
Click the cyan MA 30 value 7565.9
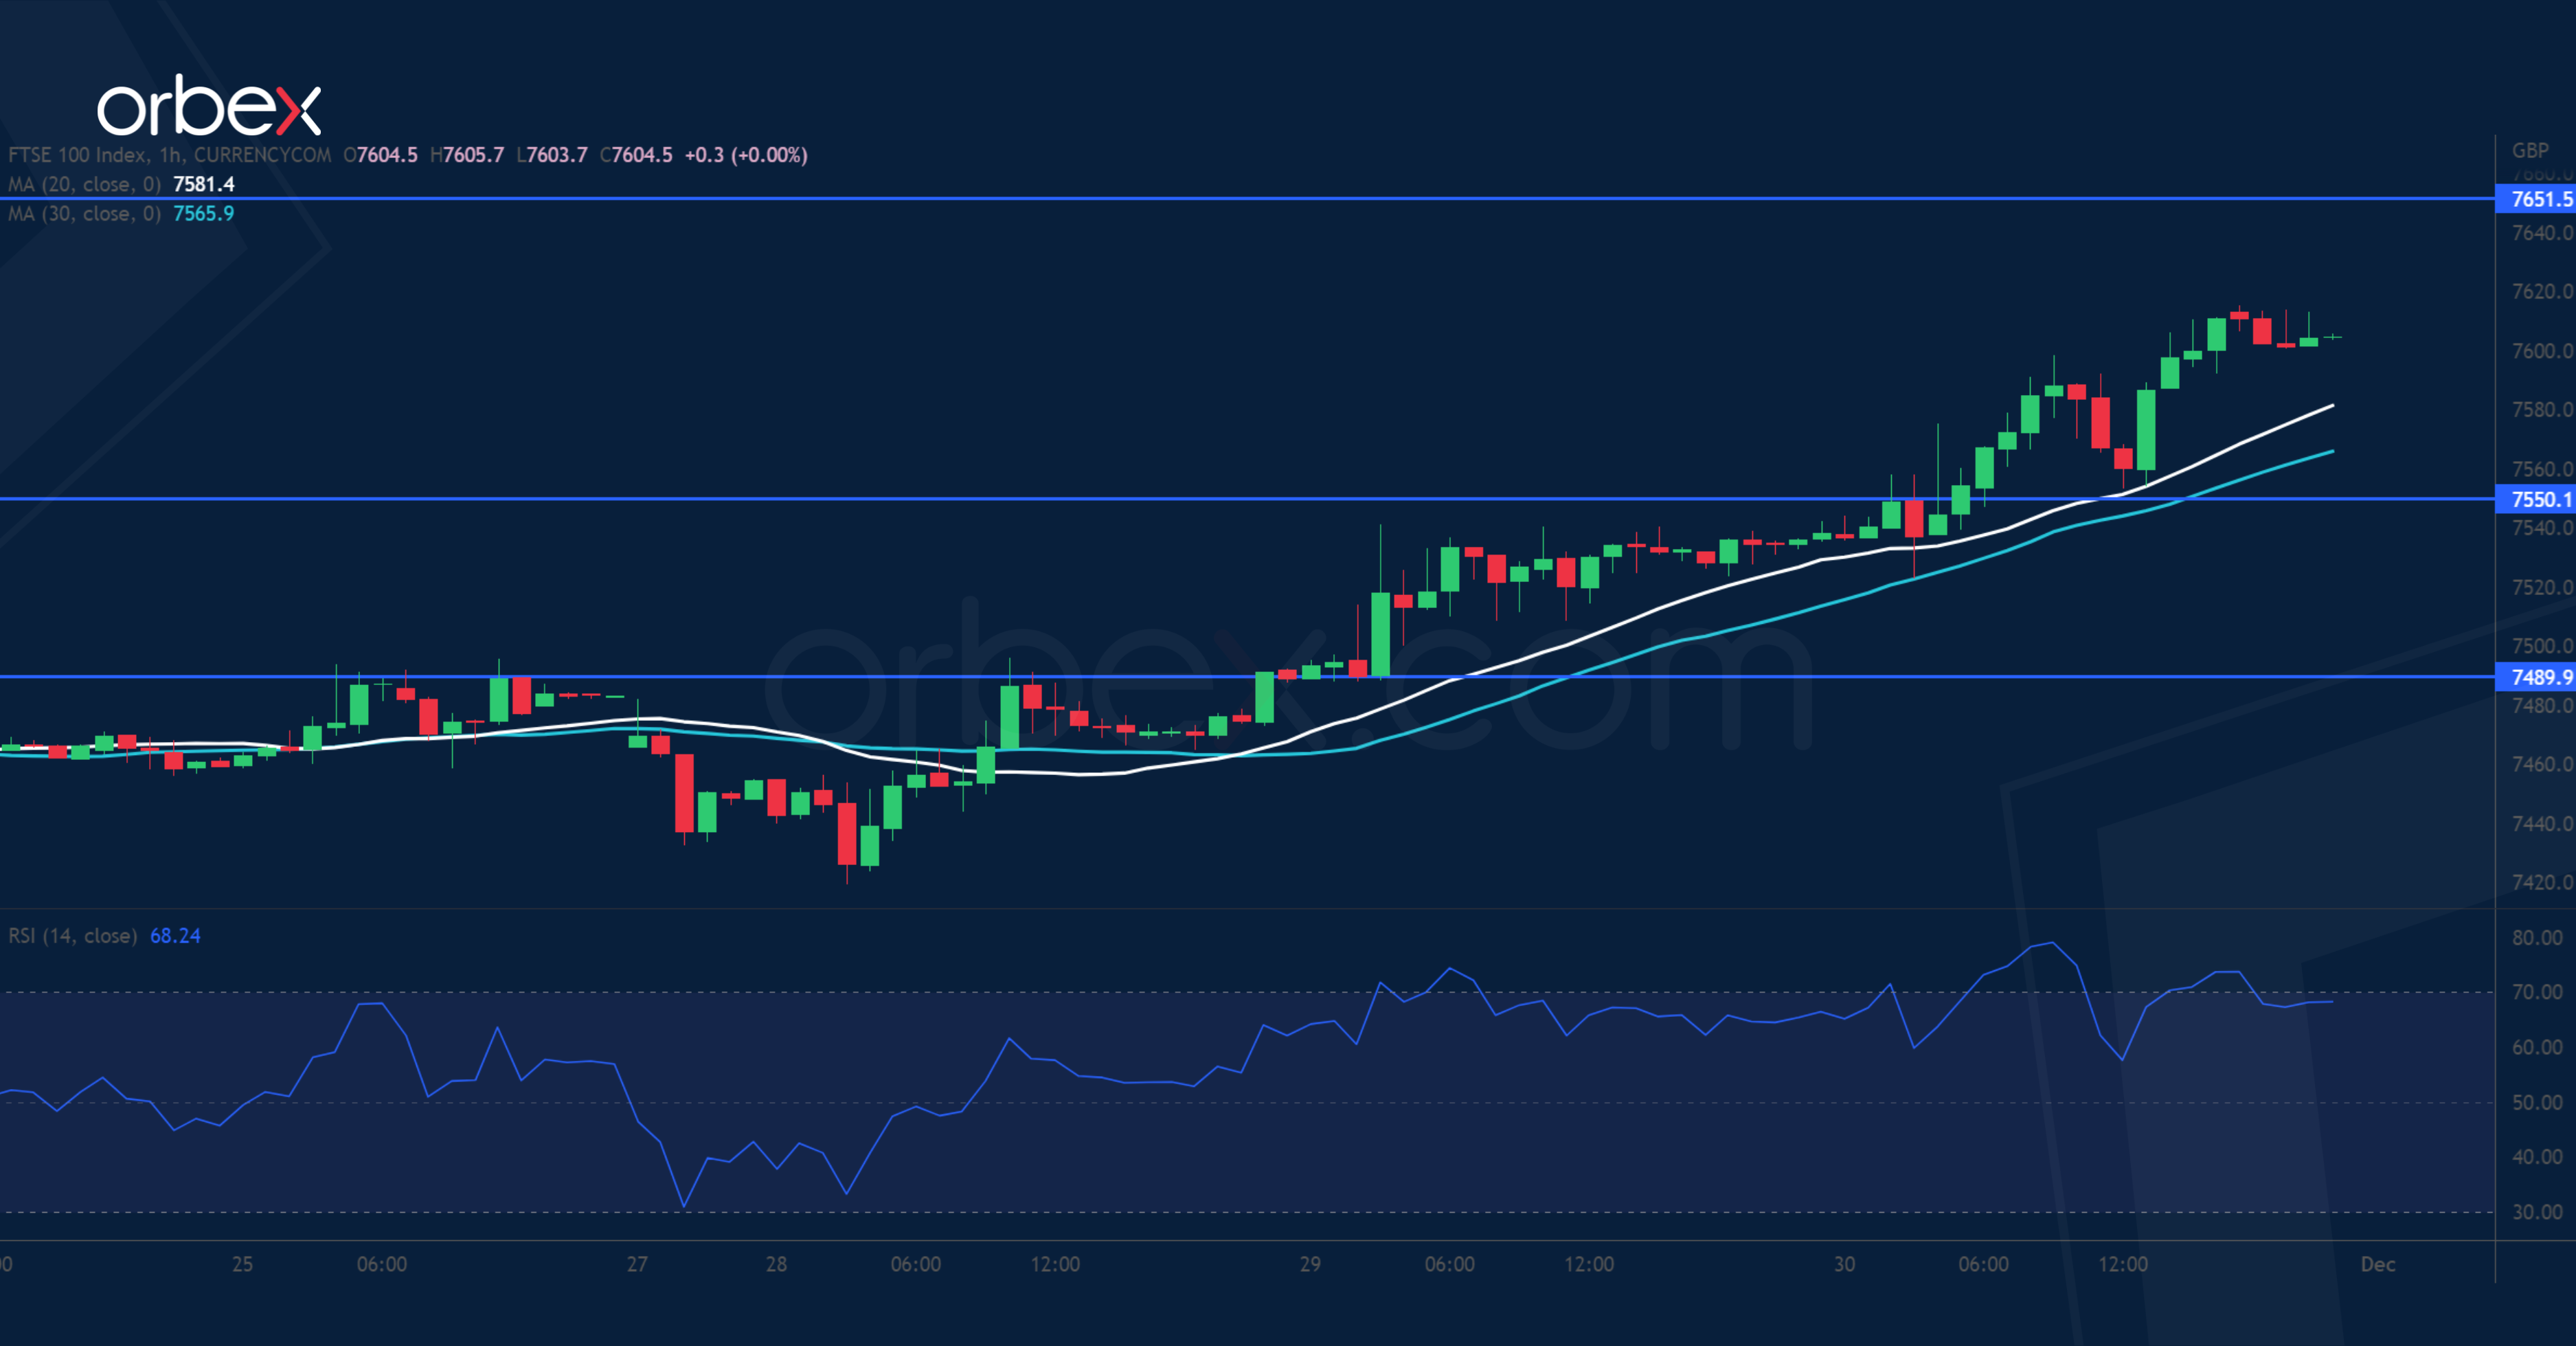click(203, 213)
